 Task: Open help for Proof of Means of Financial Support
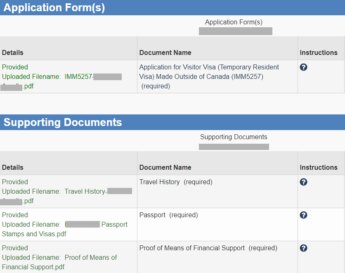(304, 248)
